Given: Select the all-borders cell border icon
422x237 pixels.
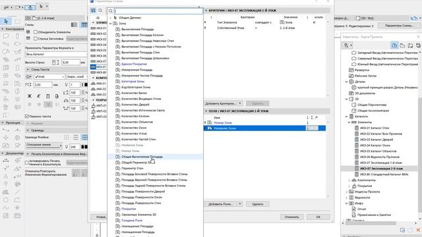Looking at the screenshot, I should point(84,138).
